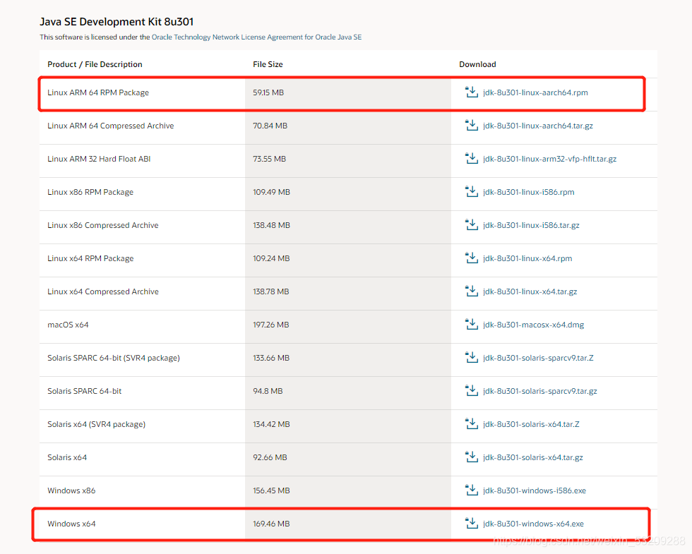Click download icon for jdk-8u301-linux-aarch64.rpm
This screenshot has width=692, height=554.
472,92
